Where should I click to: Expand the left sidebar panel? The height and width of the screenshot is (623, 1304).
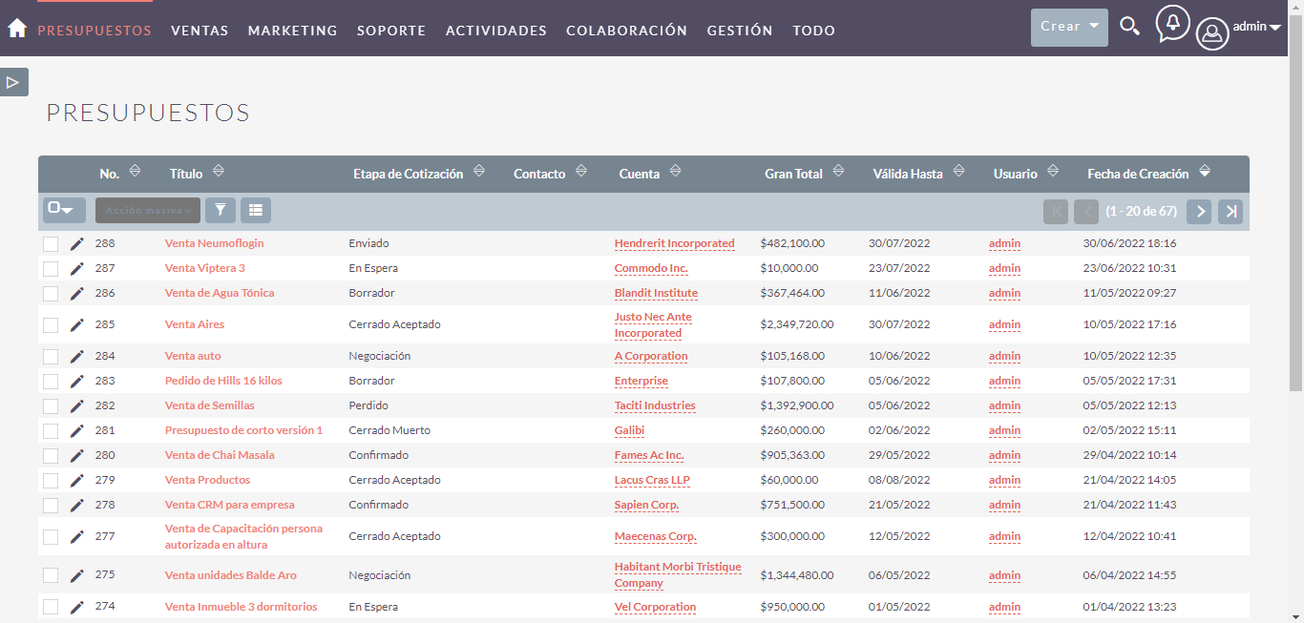[x=13, y=82]
